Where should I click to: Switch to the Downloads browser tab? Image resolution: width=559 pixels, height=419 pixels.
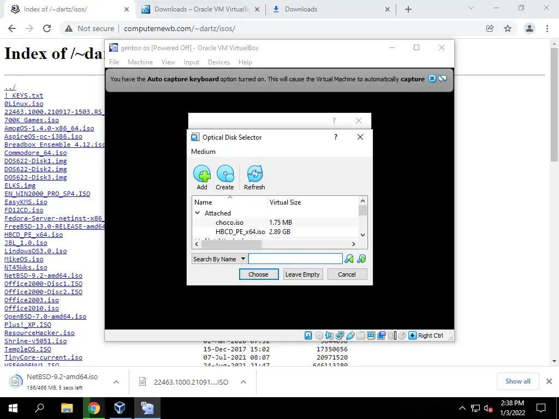point(331,9)
